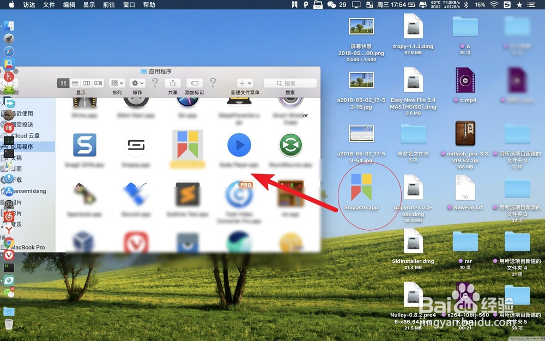Open Notification Center list icon in menu bar
Viewport: 545px width, 341px height.
[x=531, y=4]
